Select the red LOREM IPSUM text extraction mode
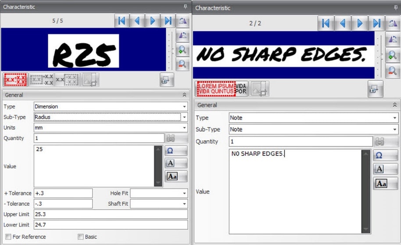 point(215,89)
